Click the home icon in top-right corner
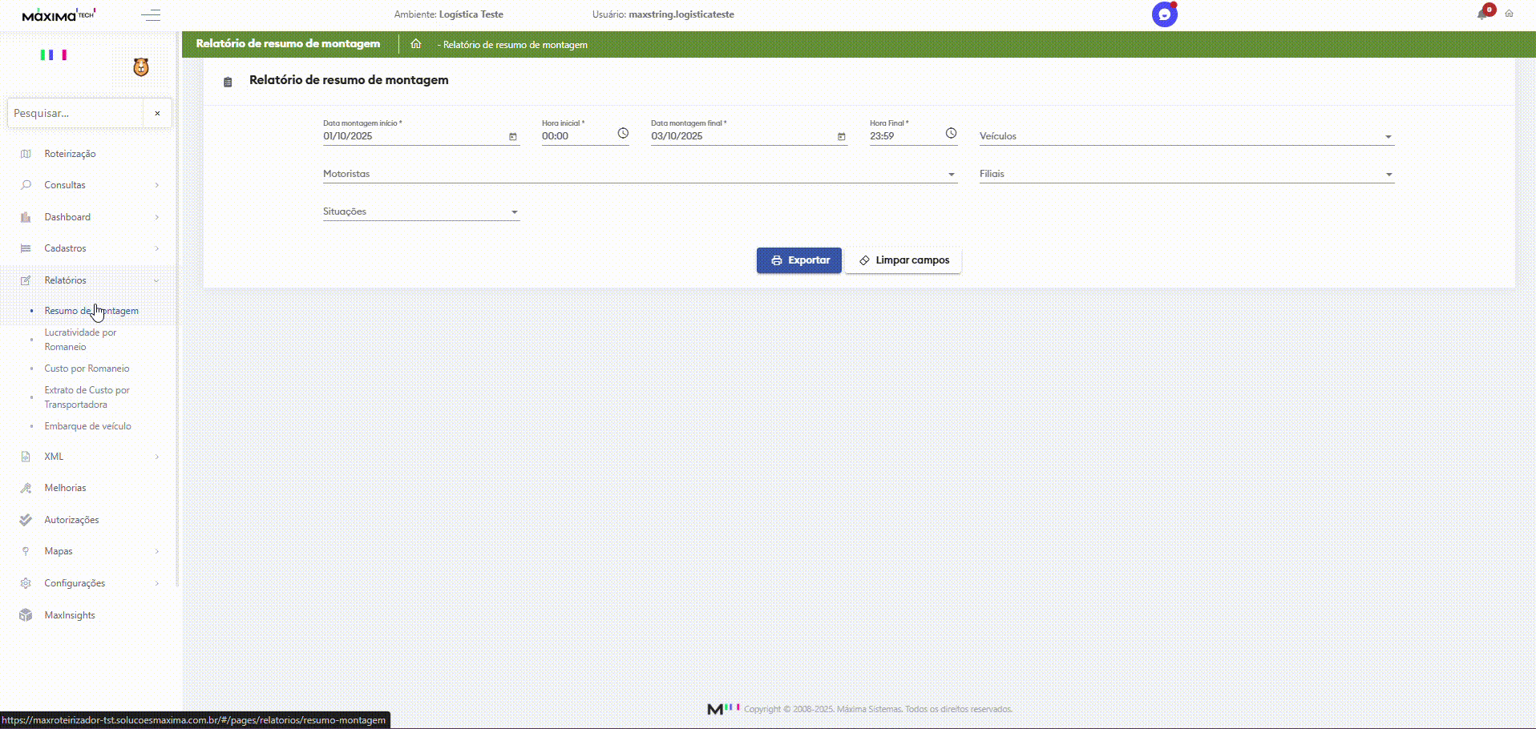This screenshot has height=729, width=1536. click(x=1509, y=14)
